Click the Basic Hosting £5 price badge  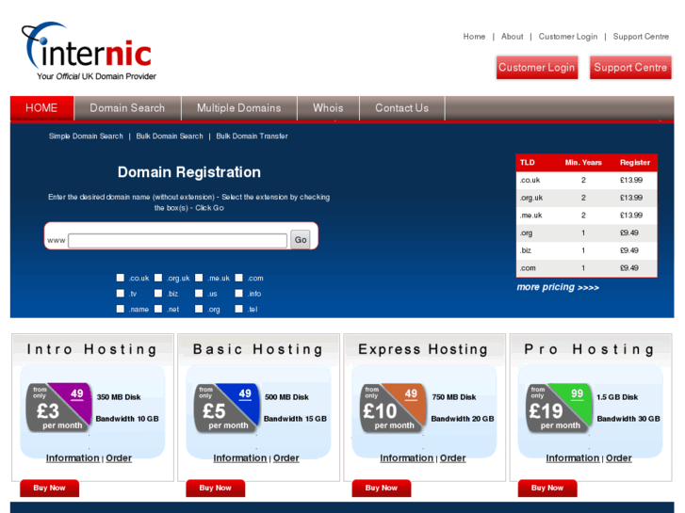(x=227, y=408)
